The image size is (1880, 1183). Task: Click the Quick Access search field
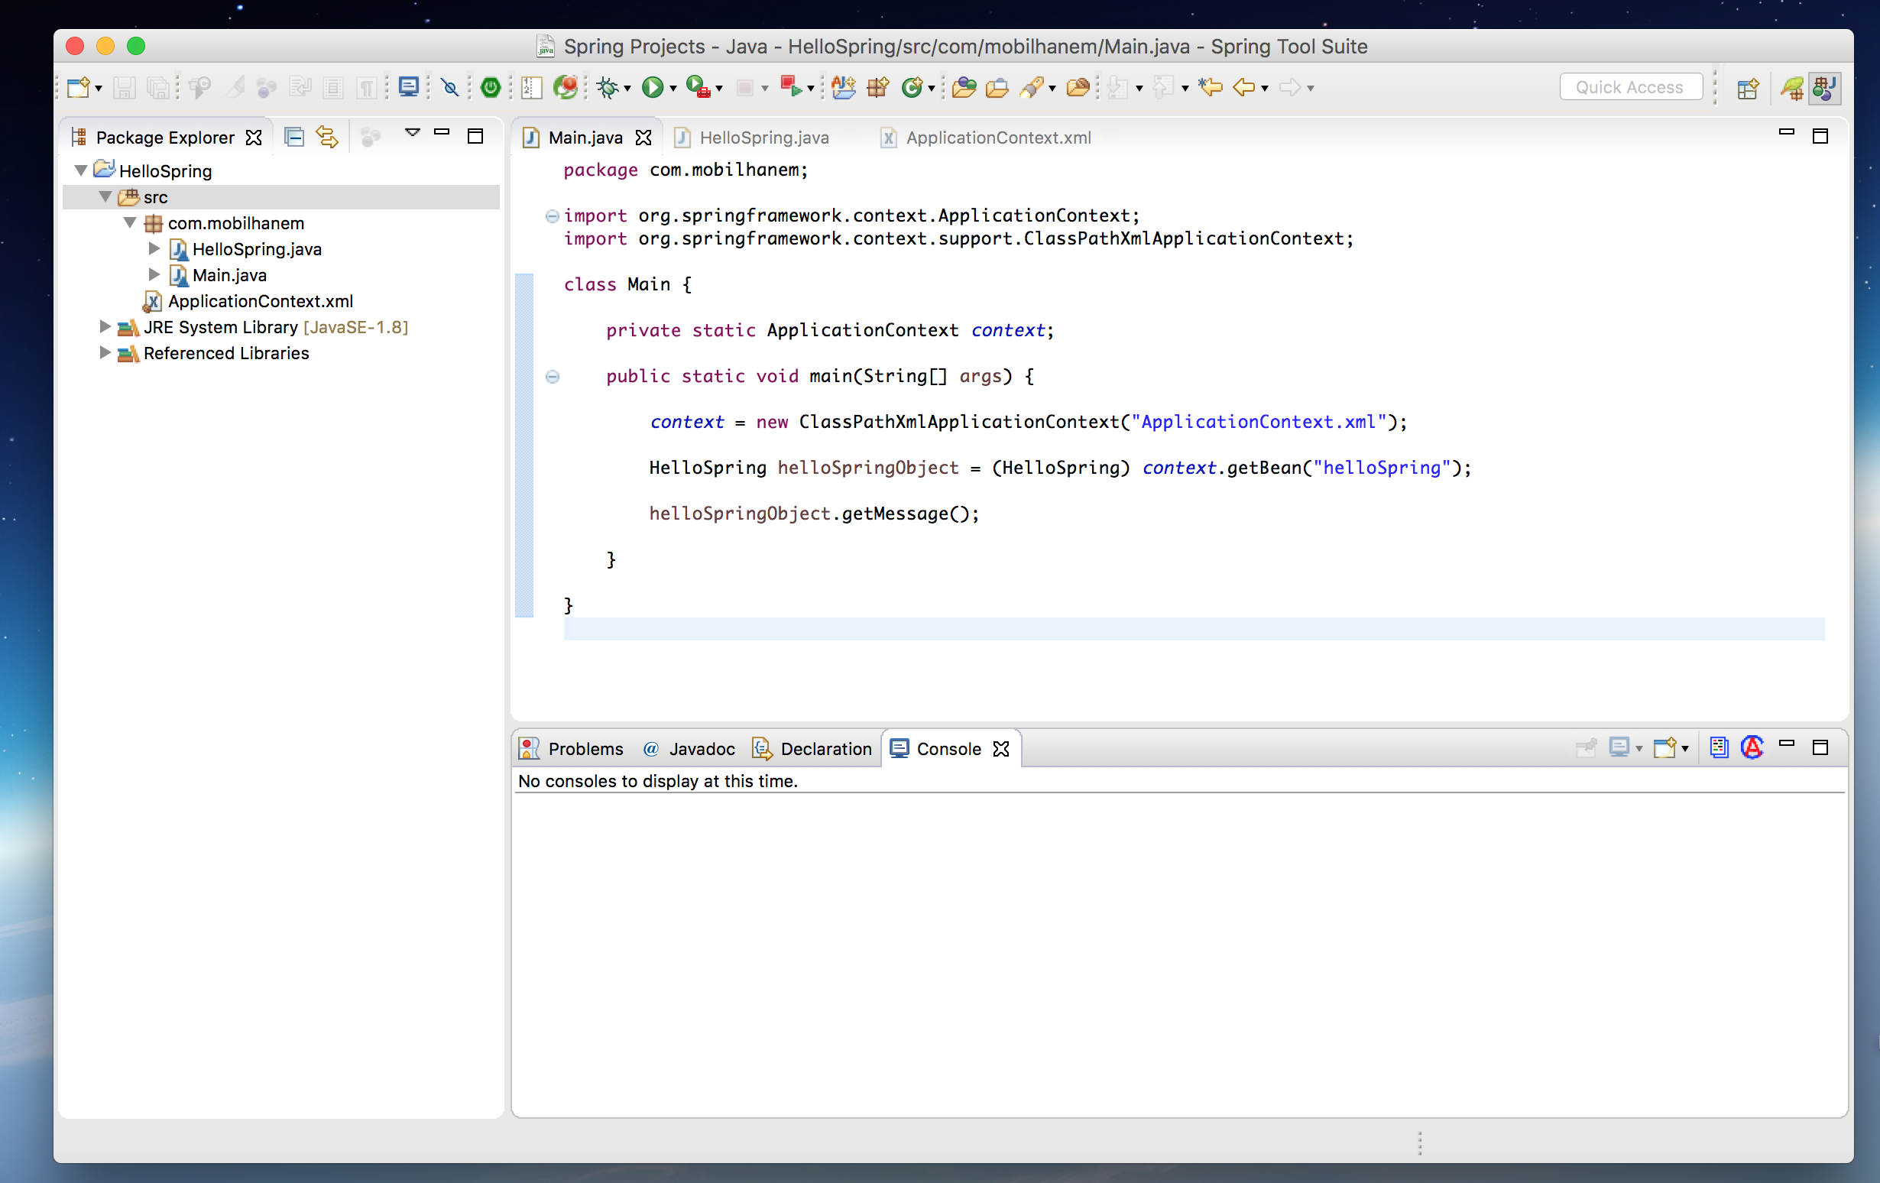coord(1630,87)
